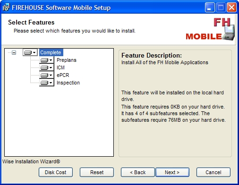This screenshot has height=185, width=239.
Task: Click the FH Mobile logo
Action: click(x=210, y=29)
